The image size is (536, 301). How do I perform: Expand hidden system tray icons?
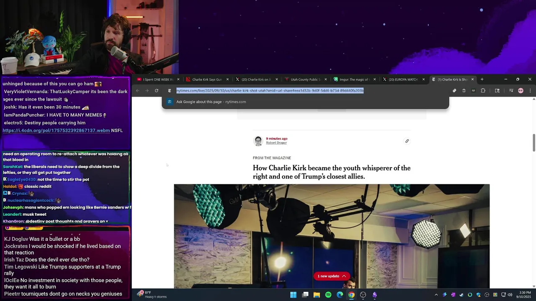coord(436,295)
